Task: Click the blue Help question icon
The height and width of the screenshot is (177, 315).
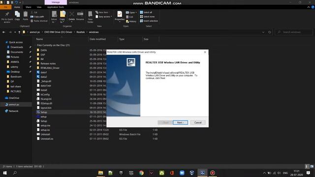Action: pos(313,7)
